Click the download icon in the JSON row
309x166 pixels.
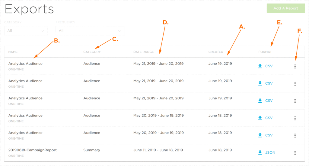click(x=260, y=152)
